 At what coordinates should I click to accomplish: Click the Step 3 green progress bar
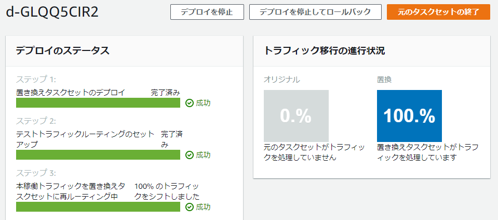pos(98,207)
